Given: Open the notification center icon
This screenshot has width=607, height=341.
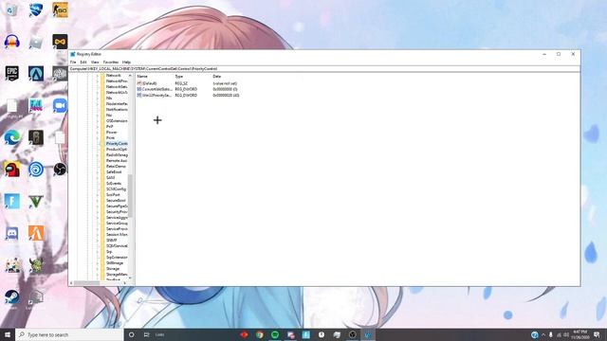Looking at the screenshot, I should [x=597, y=334].
